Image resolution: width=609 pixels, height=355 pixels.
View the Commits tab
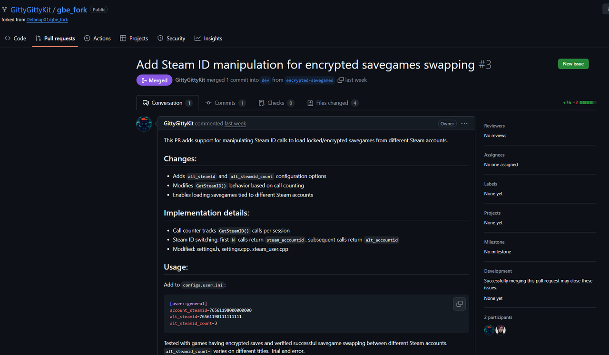226,103
